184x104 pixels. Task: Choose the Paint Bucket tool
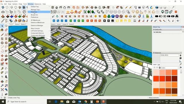tap(2, 30)
